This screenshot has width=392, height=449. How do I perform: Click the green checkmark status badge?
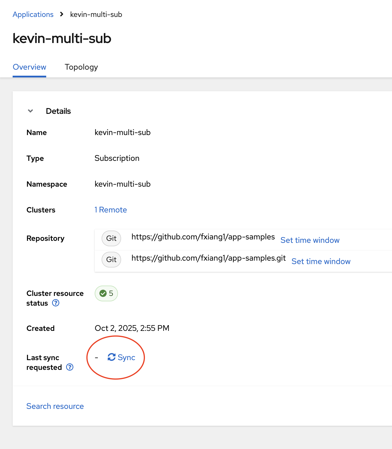click(106, 293)
